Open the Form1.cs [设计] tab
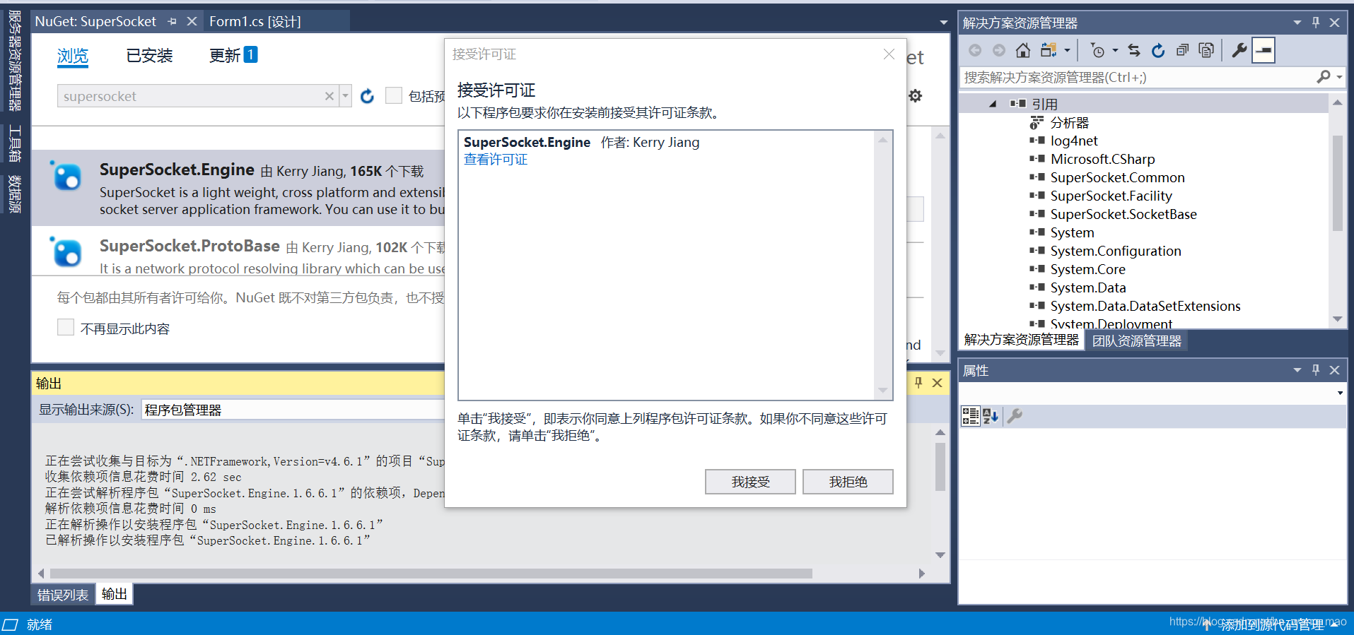This screenshot has height=635, width=1354. coord(255,21)
